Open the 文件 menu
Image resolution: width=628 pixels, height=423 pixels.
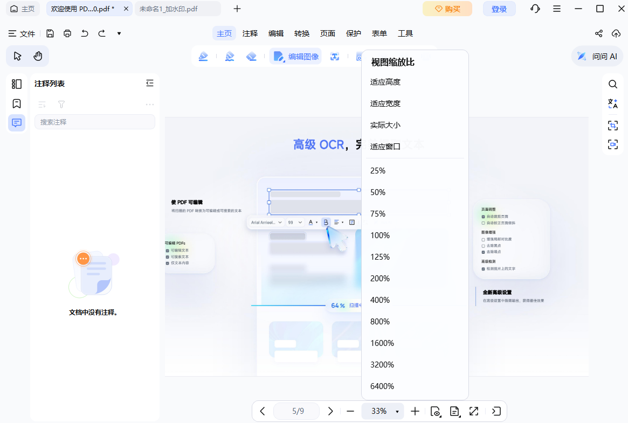coord(22,33)
